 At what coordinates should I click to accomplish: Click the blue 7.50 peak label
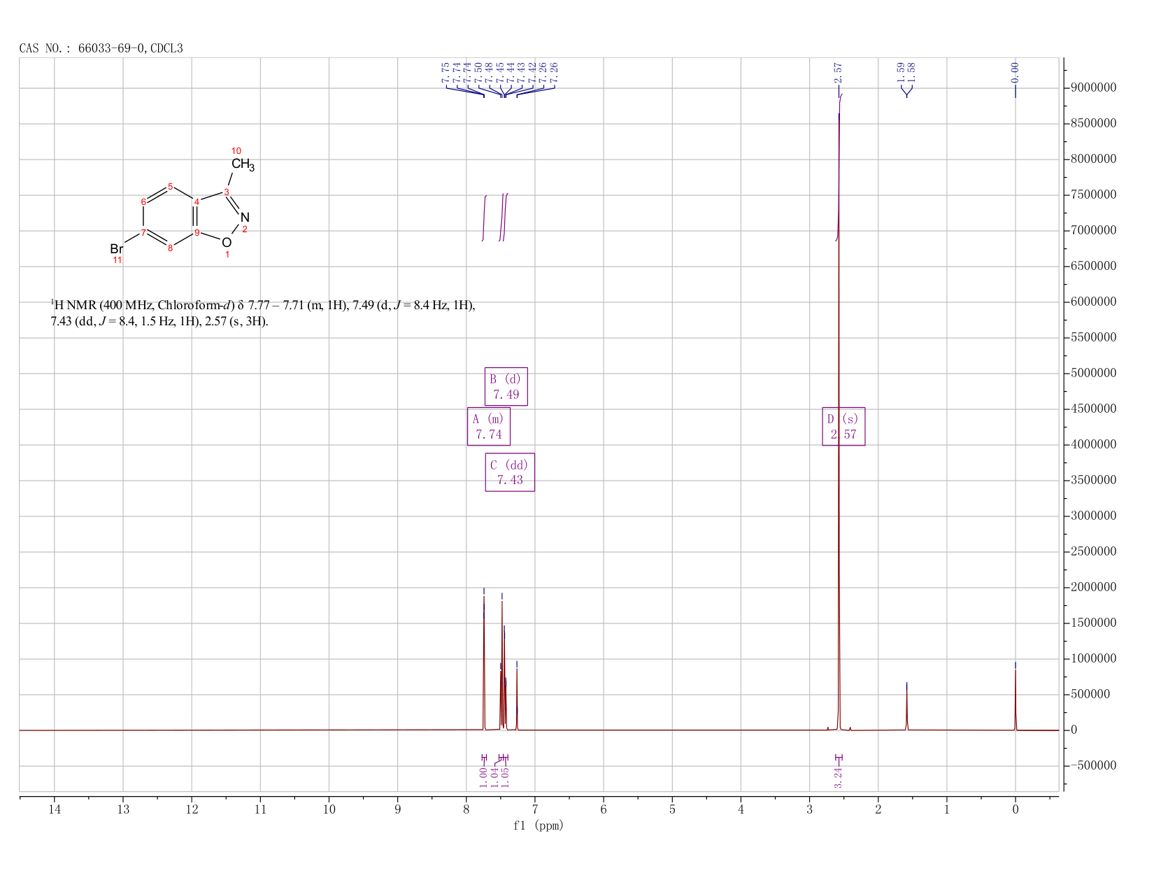click(x=479, y=71)
